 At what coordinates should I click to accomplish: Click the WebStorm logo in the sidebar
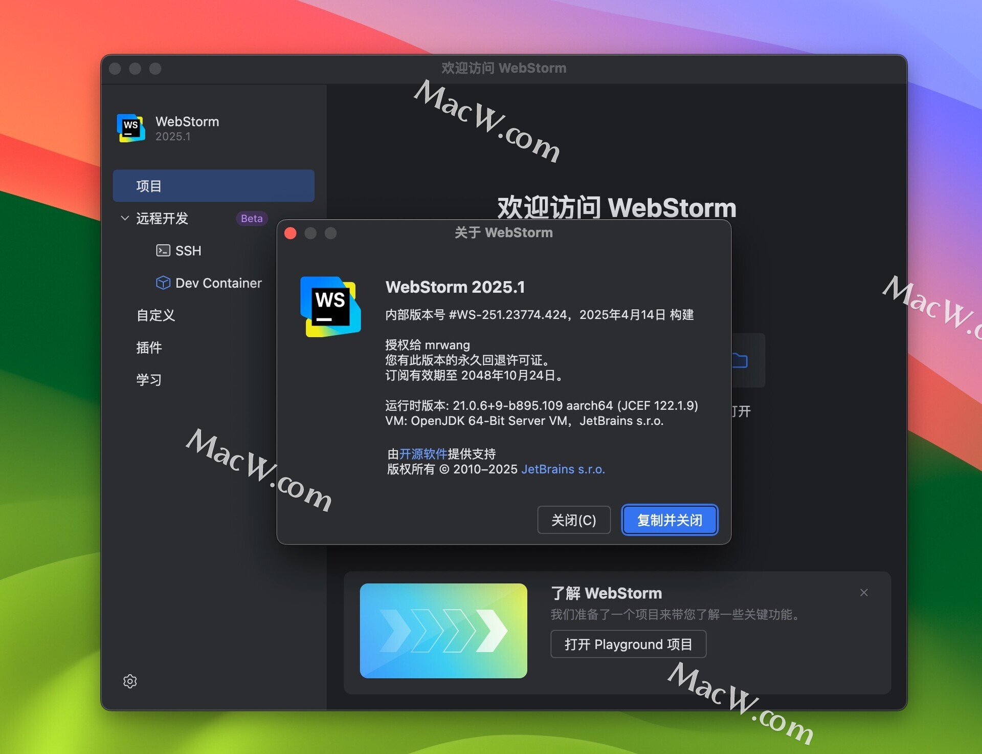click(x=131, y=128)
